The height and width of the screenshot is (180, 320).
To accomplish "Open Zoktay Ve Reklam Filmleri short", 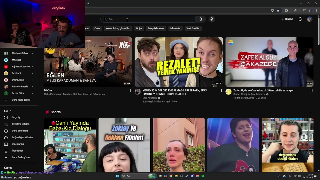I will tap(124, 145).
